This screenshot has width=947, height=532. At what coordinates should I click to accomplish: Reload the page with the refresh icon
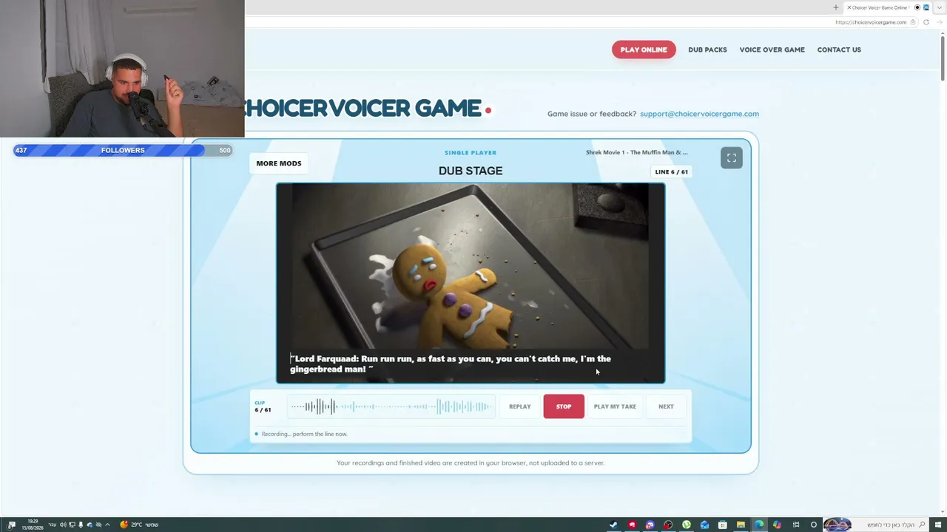point(926,22)
